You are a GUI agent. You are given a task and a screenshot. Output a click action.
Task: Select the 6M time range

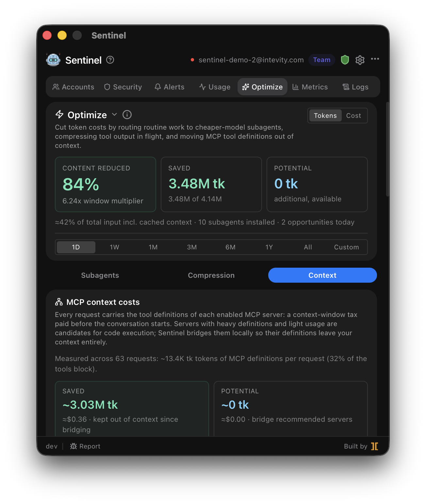[230, 247]
